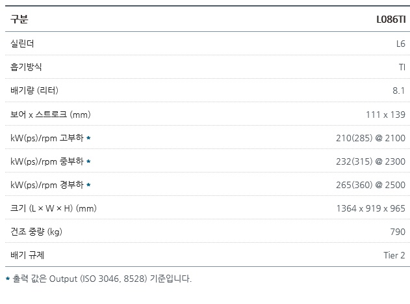Click the 보어 x 스트로크 (mm) label
The width and height of the screenshot is (410, 304).
(51, 115)
